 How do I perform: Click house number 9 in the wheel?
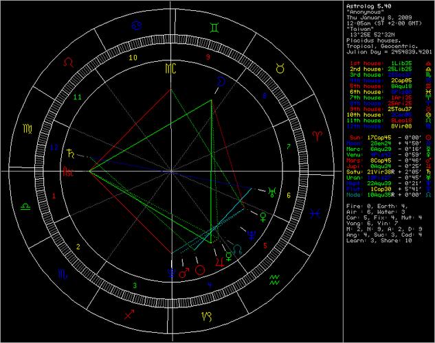pyautogui.click(x=208, y=57)
